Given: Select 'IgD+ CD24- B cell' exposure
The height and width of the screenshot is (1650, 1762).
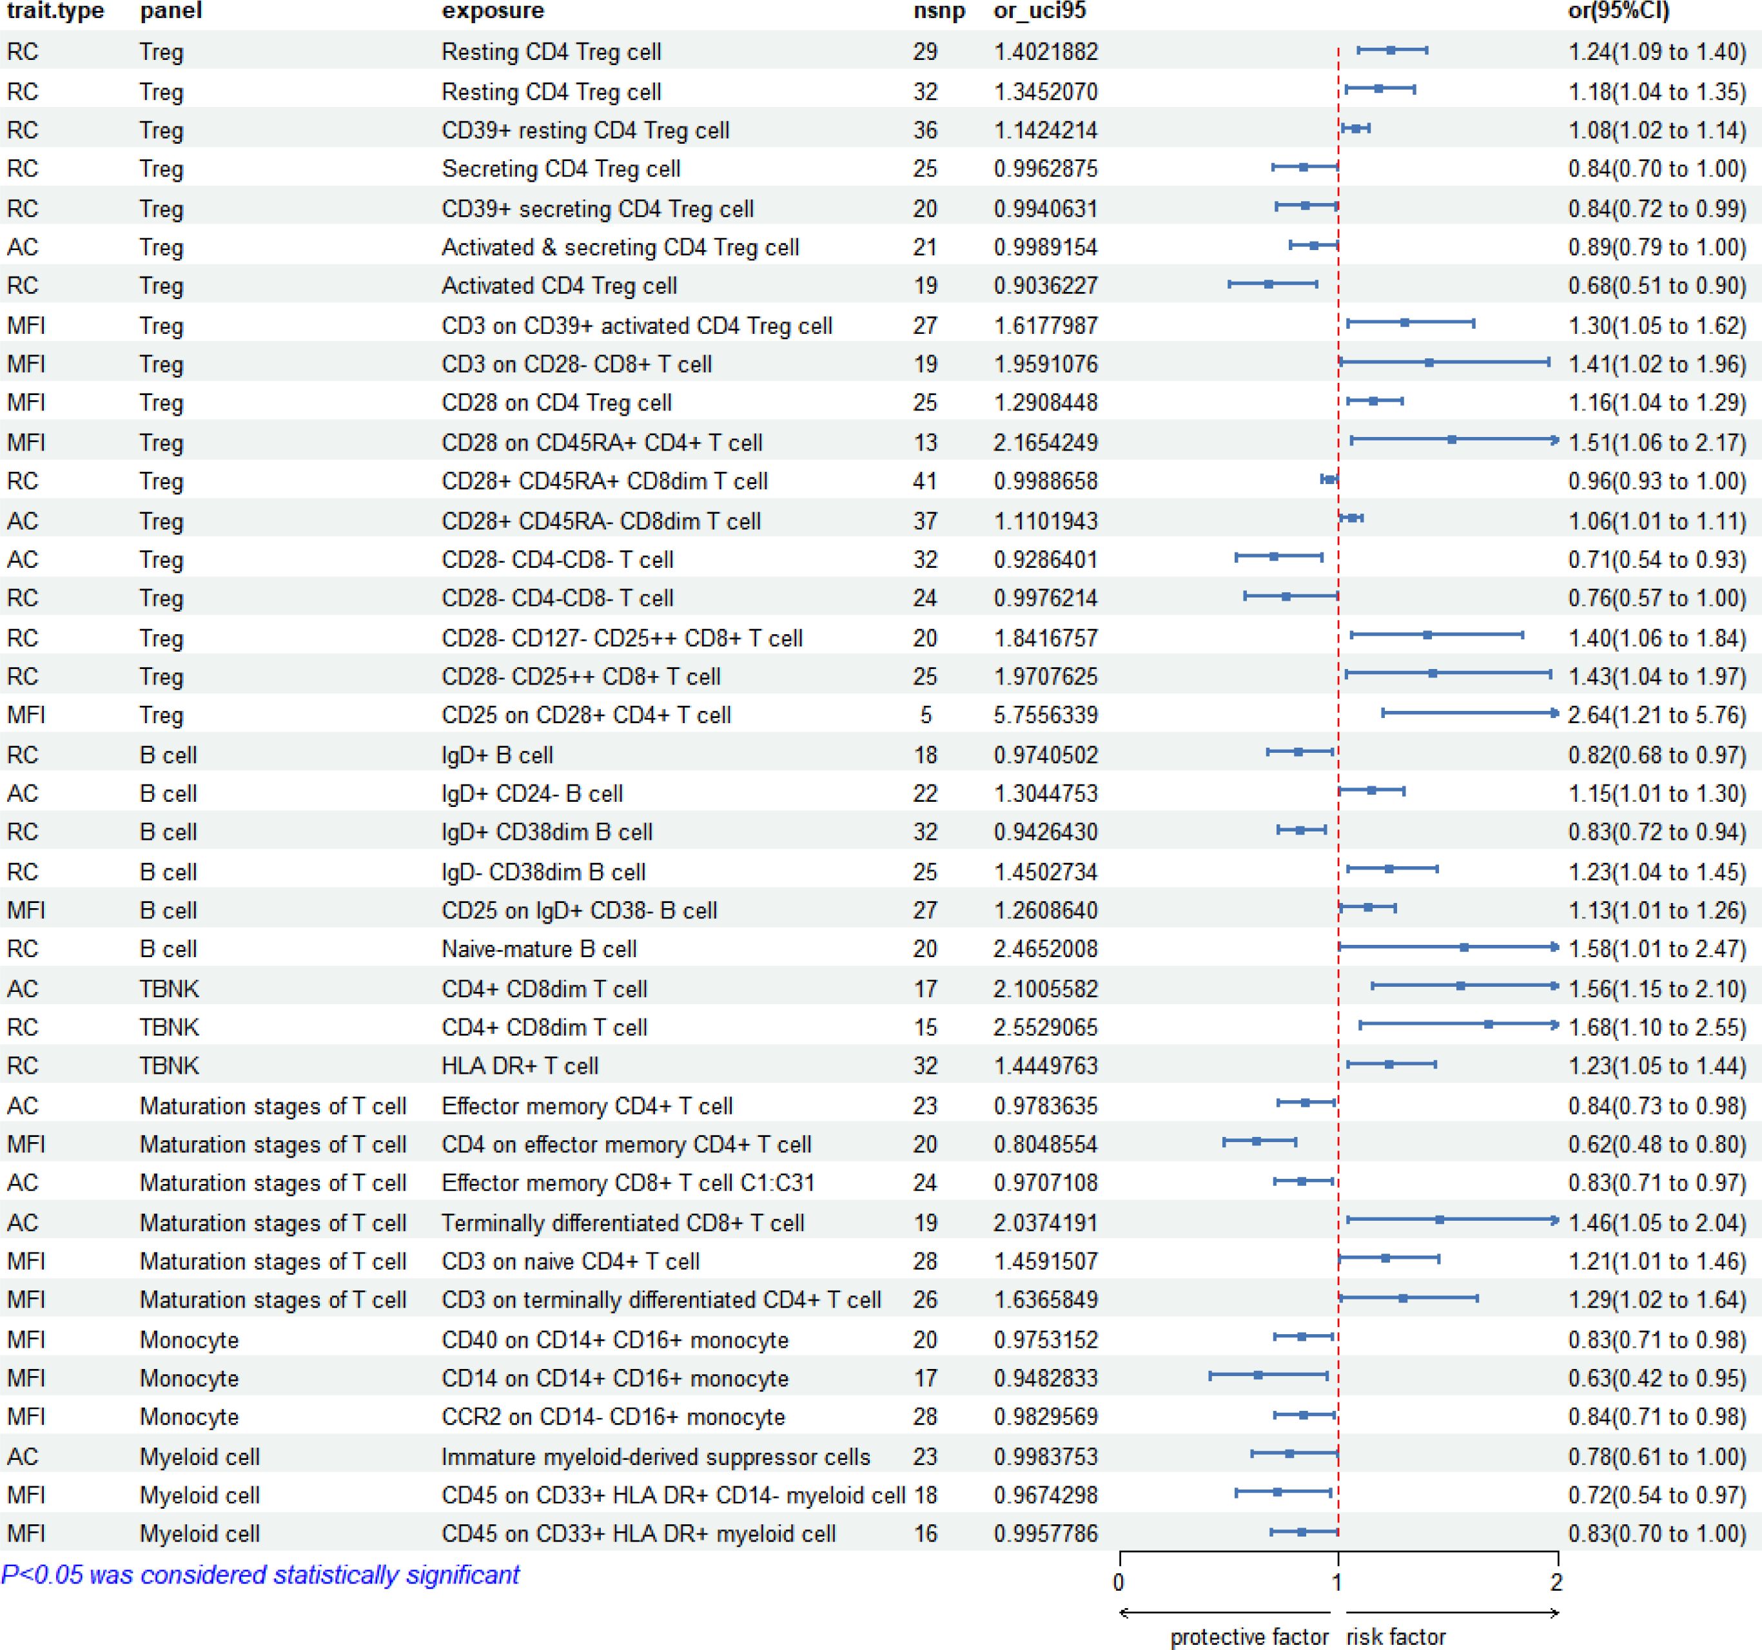Looking at the screenshot, I should [x=532, y=793].
